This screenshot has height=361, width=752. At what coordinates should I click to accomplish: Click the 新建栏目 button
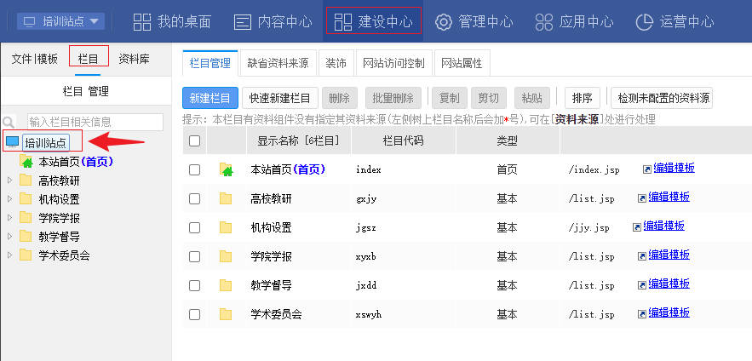click(x=210, y=98)
